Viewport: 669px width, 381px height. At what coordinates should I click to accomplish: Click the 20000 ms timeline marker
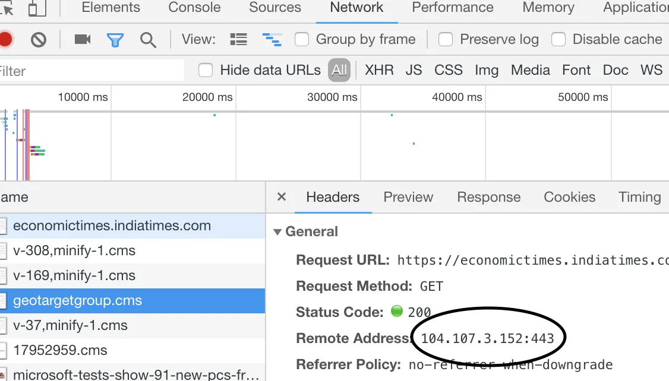207,97
